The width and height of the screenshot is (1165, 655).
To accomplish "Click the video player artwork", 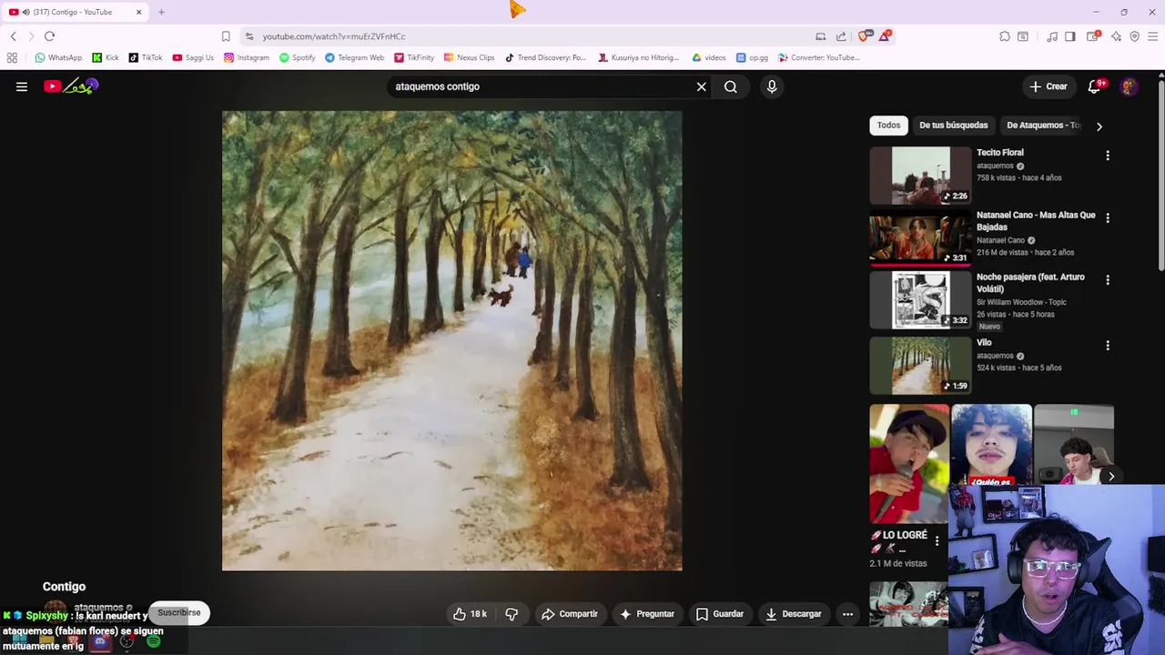I will [x=452, y=341].
